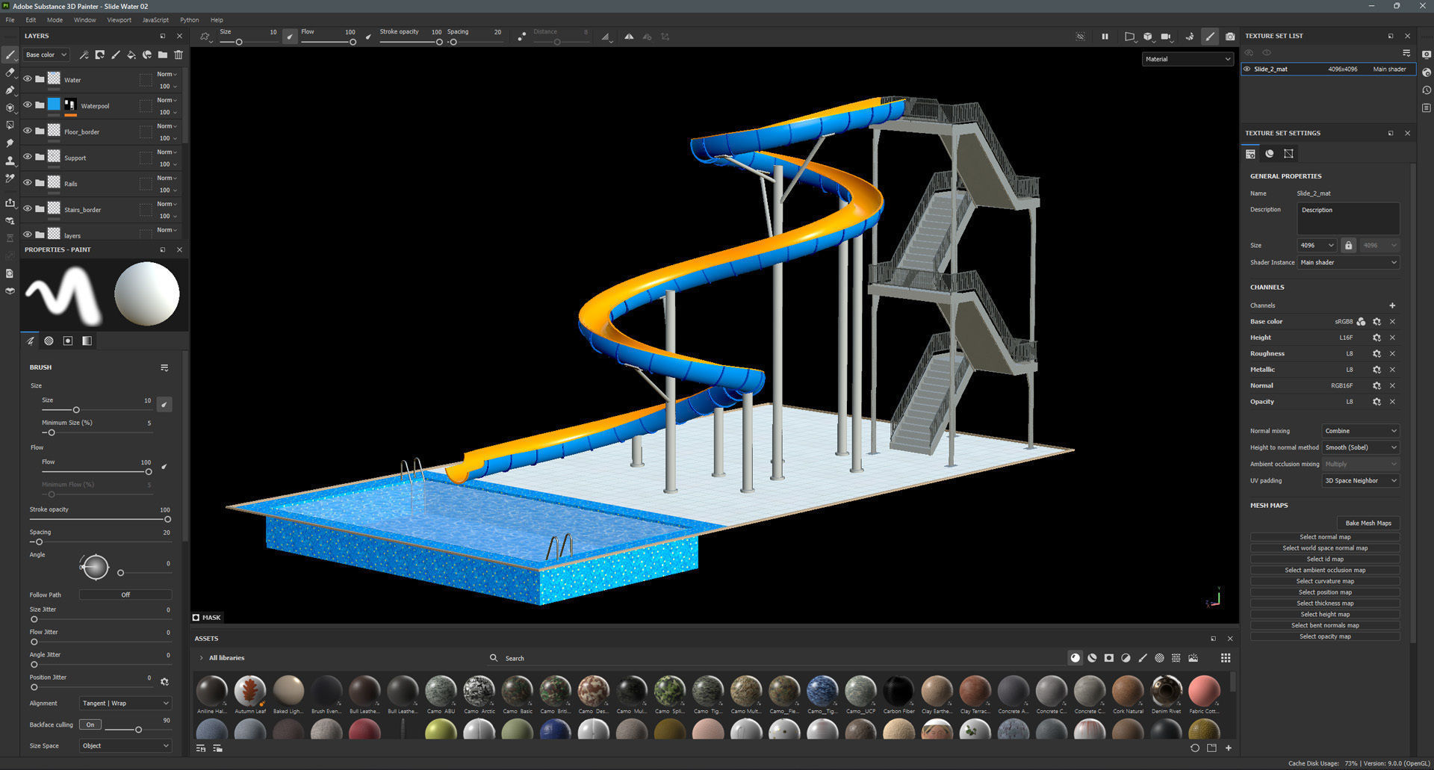This screenshot has width=1434, height=770.
Task: Open the Size 4096 dropdown
Action: (1317, 245)
